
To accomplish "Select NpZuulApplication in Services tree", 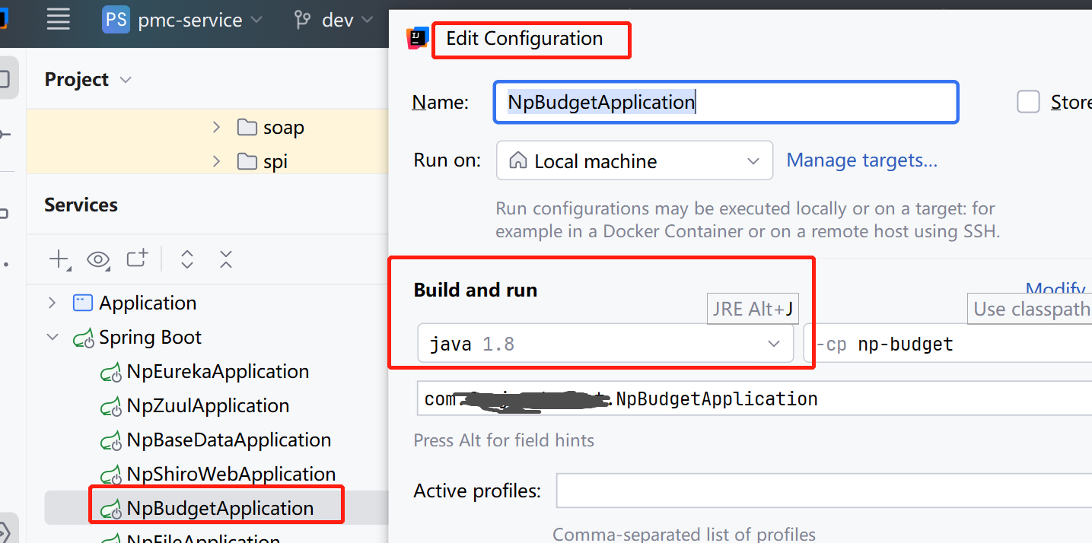I will 208,406.
